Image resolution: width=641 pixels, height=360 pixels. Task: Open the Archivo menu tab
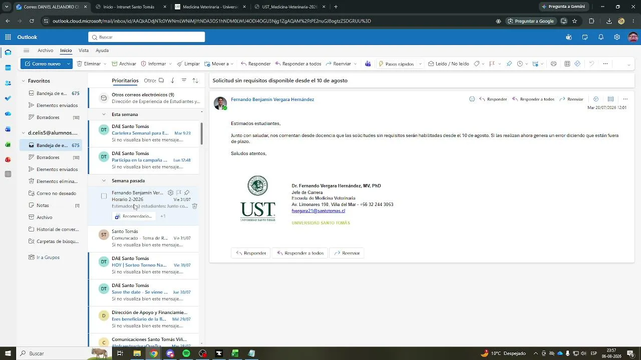[x=46, y=50]
